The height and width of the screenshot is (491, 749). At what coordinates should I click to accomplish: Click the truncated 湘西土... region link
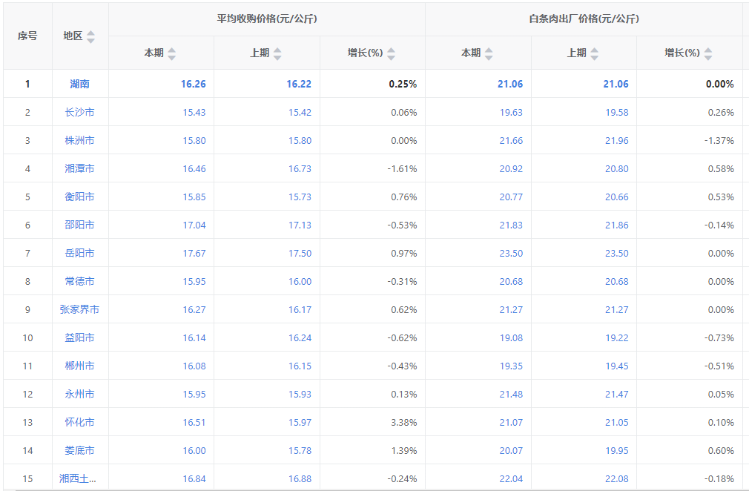tap(79, 478)
